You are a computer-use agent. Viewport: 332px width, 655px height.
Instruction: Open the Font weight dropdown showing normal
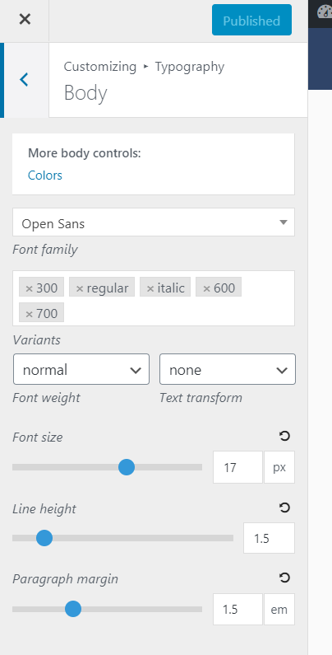tap(81, 369)
